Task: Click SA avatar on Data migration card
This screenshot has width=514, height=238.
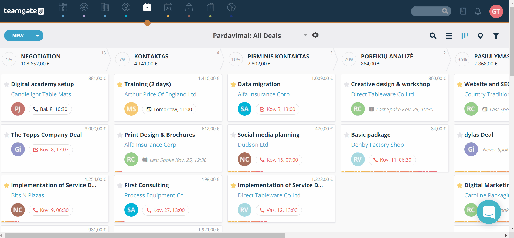Action: tap(244, 109)
